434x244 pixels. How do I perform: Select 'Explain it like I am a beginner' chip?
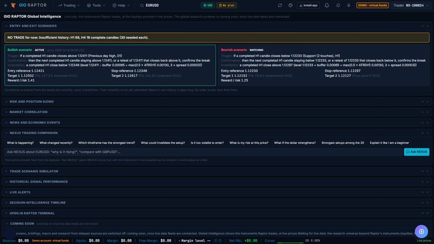tap(390, 143)
